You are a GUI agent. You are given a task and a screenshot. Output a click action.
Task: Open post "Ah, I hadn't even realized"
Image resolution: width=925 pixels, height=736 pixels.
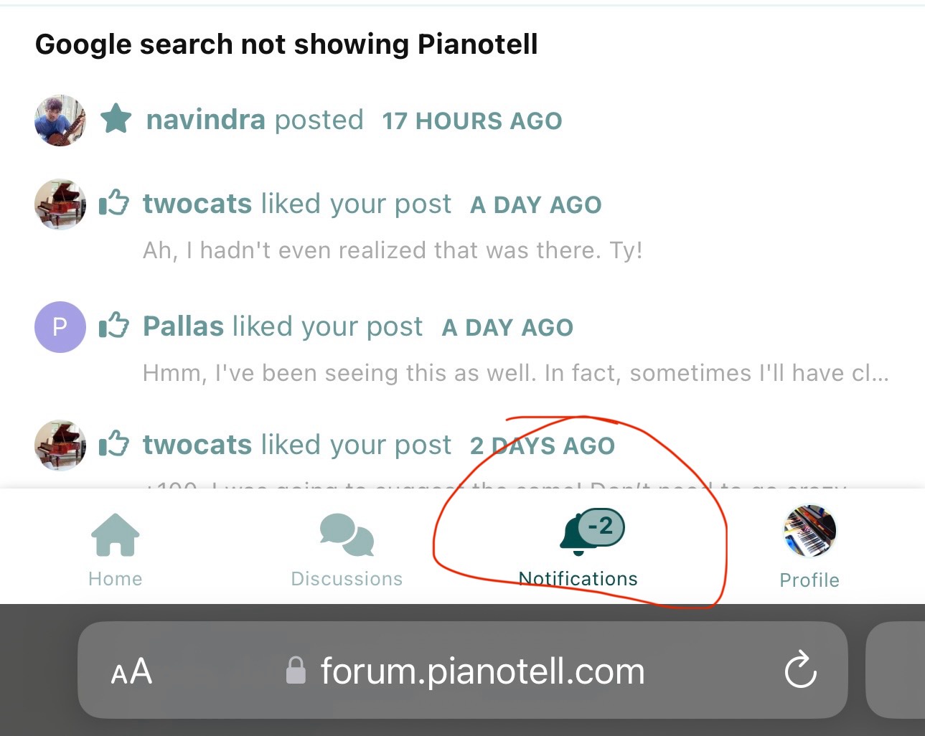pos(392,250)
